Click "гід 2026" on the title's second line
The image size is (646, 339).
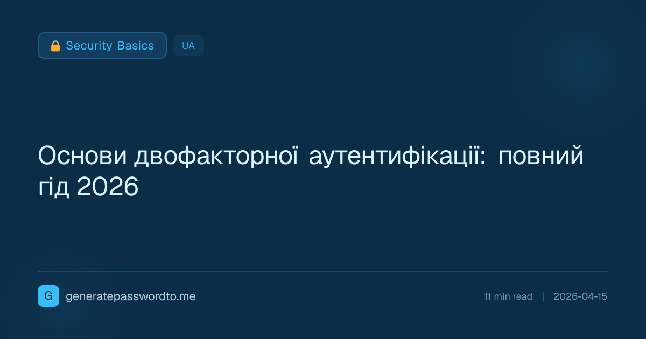[88, 187]
